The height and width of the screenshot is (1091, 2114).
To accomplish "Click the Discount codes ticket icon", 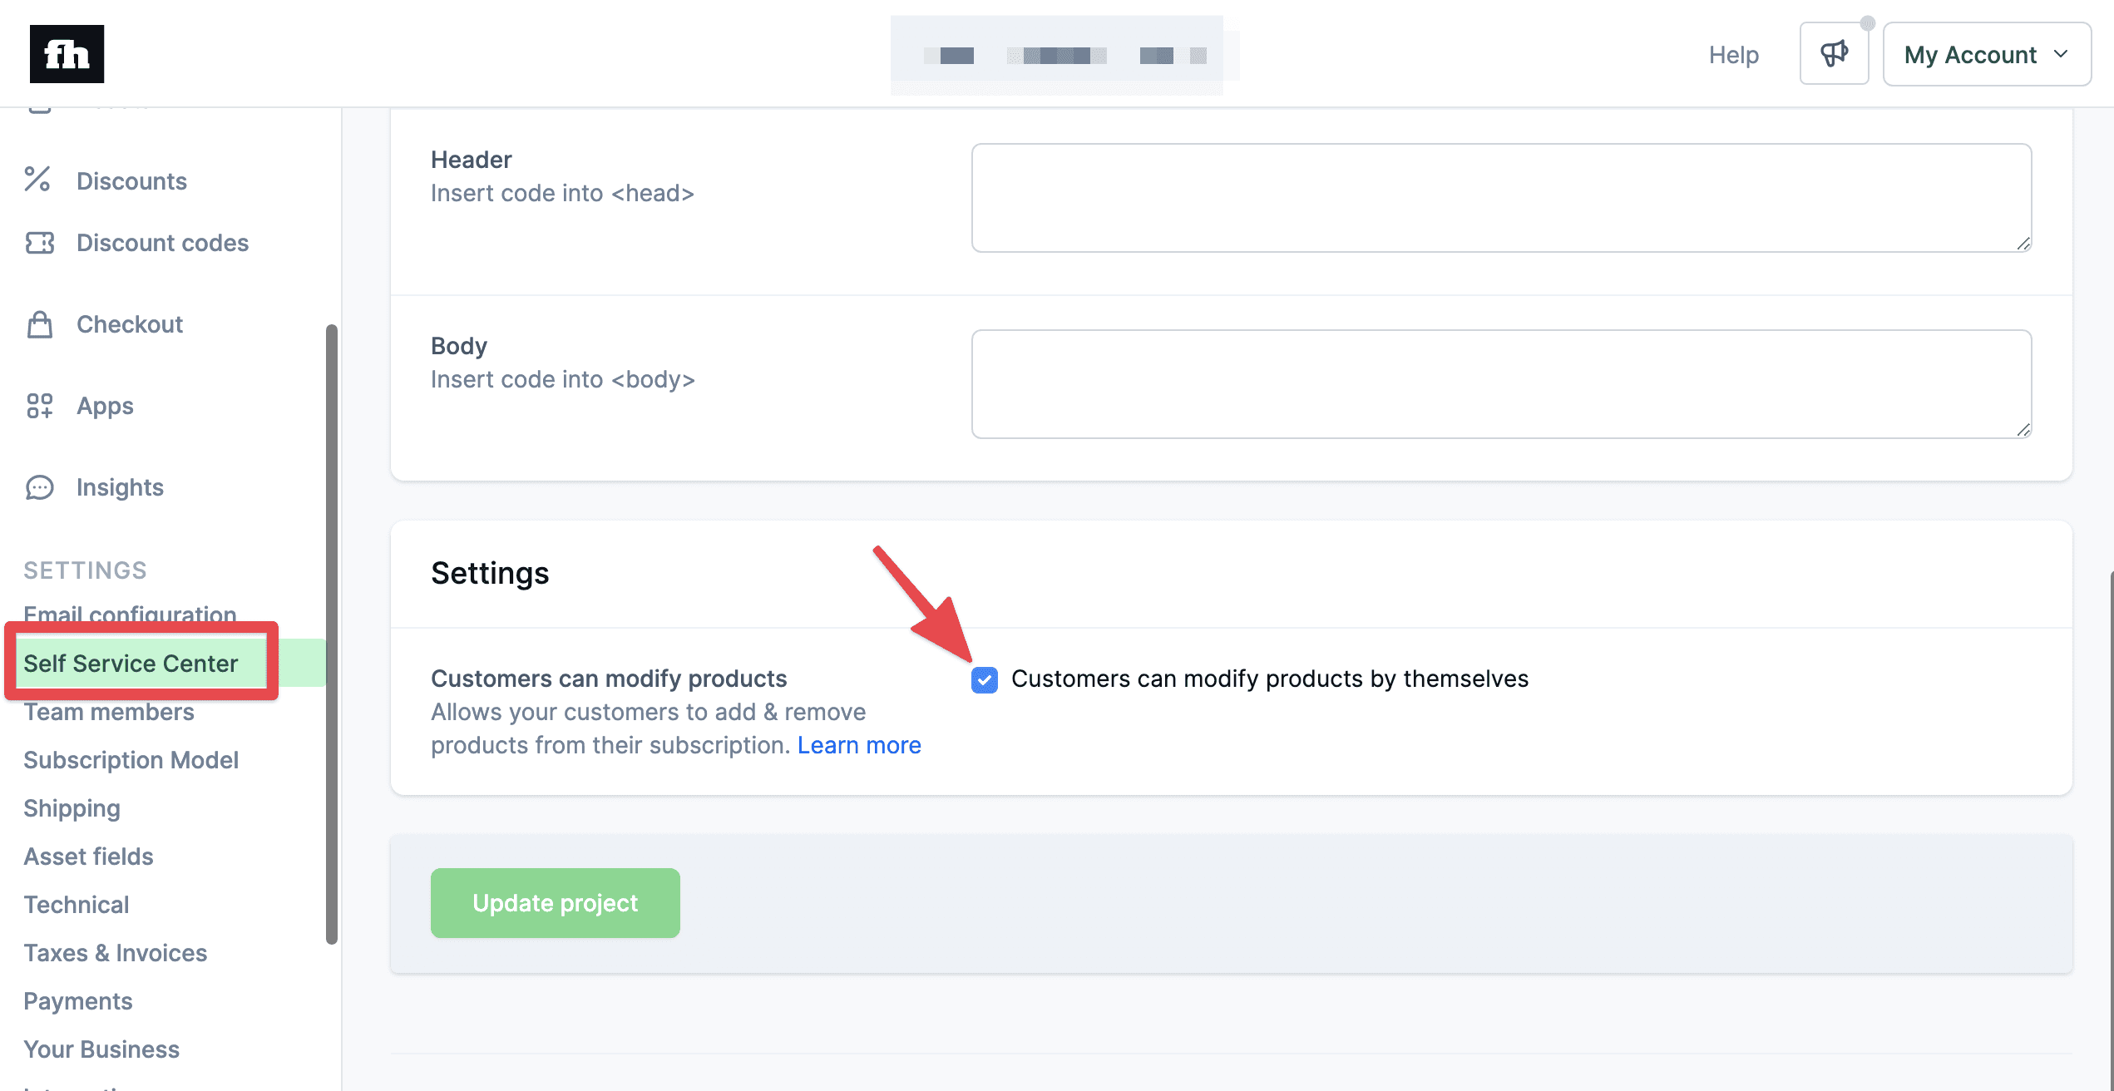I will tap(39, 243).
